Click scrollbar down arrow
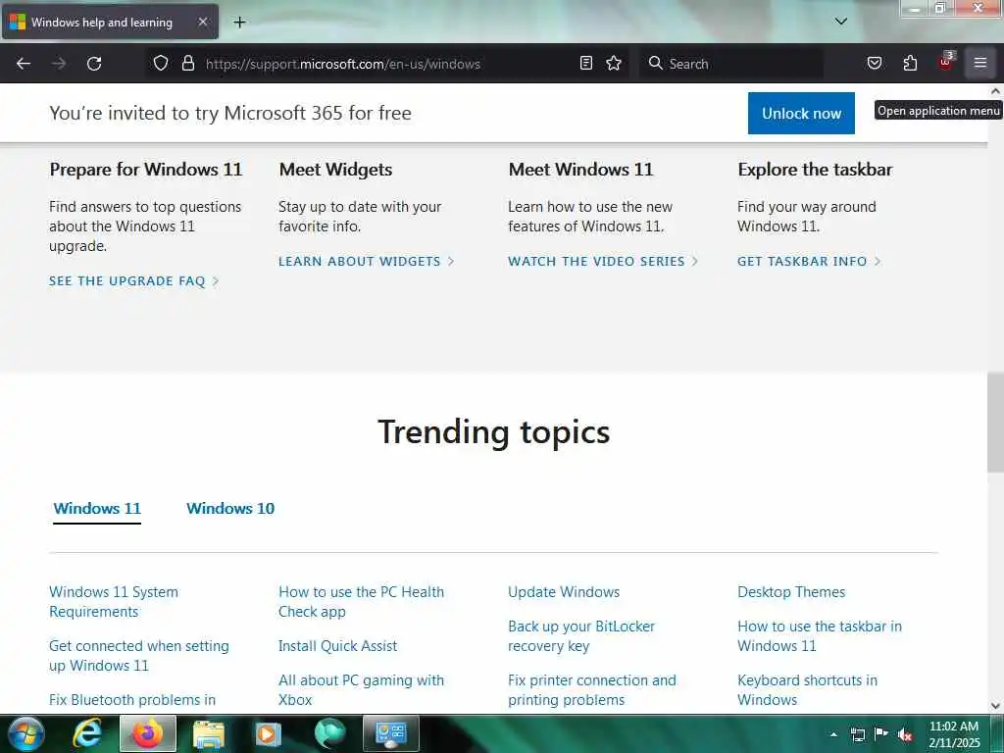The image size is (1004, 753). [x=995, y=706]
